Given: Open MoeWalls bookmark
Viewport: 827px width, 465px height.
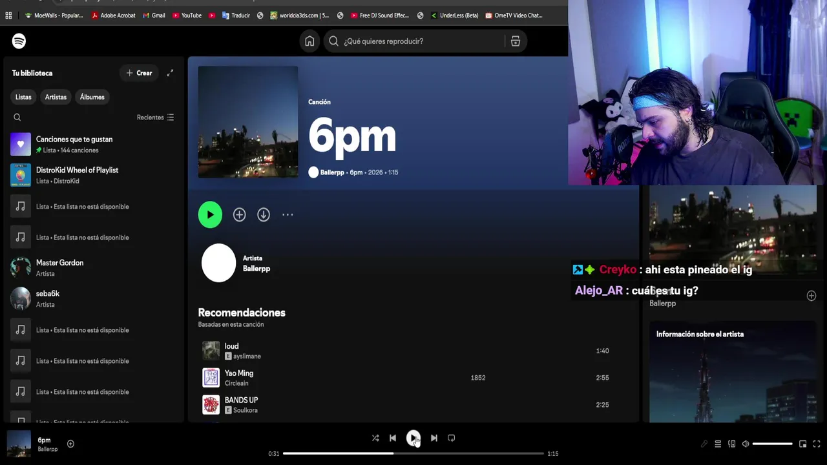Looking at the screenshot, I should point(54,15).
